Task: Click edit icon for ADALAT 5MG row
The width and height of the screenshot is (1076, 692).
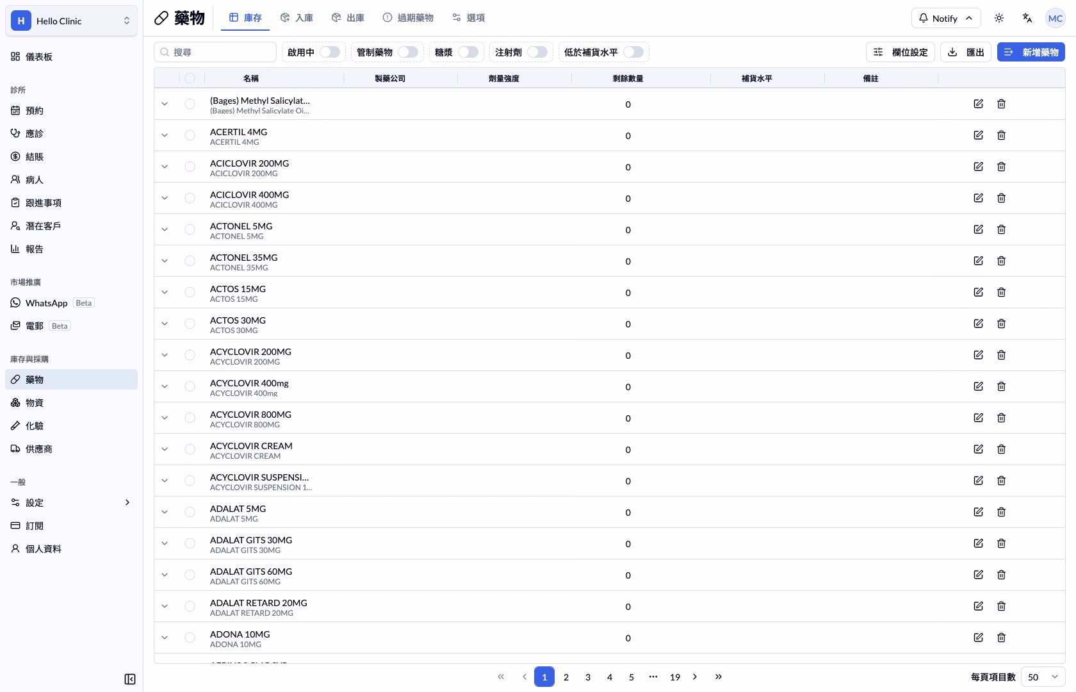Action: 978,512
